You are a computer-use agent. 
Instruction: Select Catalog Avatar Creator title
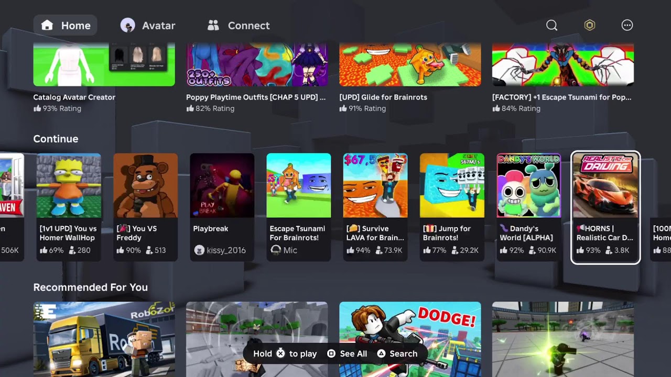pos(74,97)
